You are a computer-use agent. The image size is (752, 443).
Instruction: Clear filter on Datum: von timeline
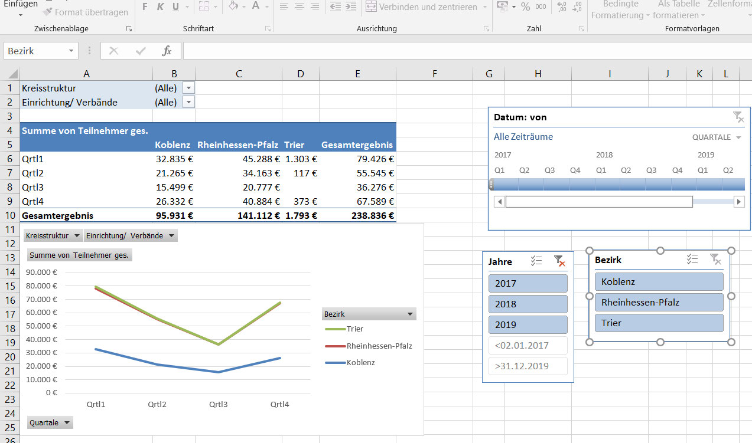tap(738, 117)
